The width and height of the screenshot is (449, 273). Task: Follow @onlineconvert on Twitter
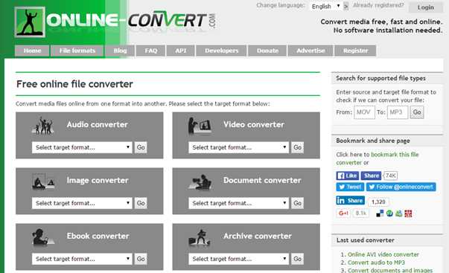tap(401, 187)
